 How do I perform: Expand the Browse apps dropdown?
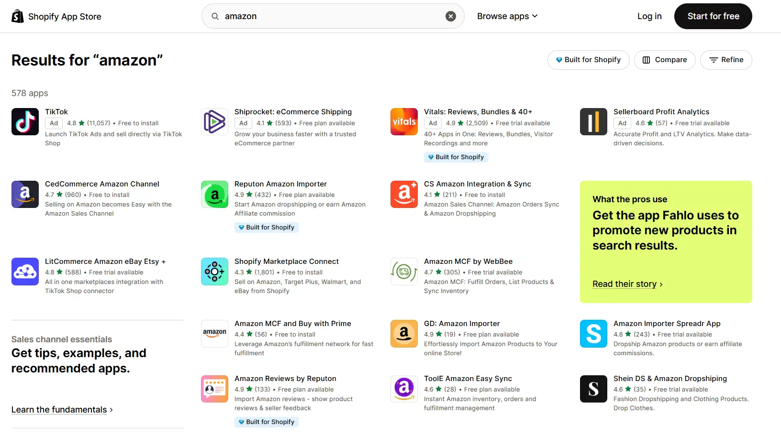[507, 16]
